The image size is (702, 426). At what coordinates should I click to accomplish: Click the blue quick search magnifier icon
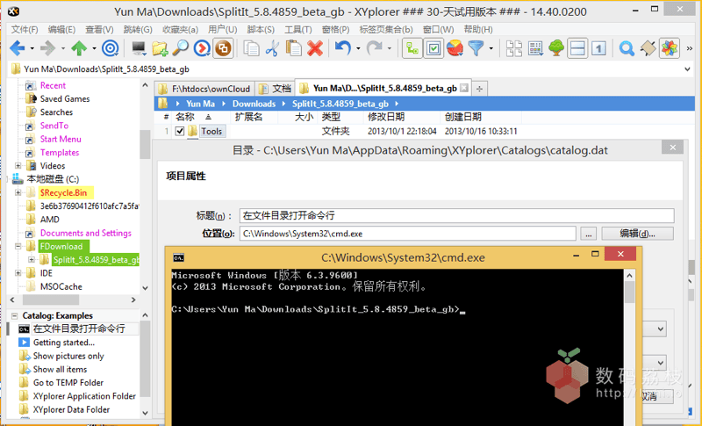(x=627, y=48)
